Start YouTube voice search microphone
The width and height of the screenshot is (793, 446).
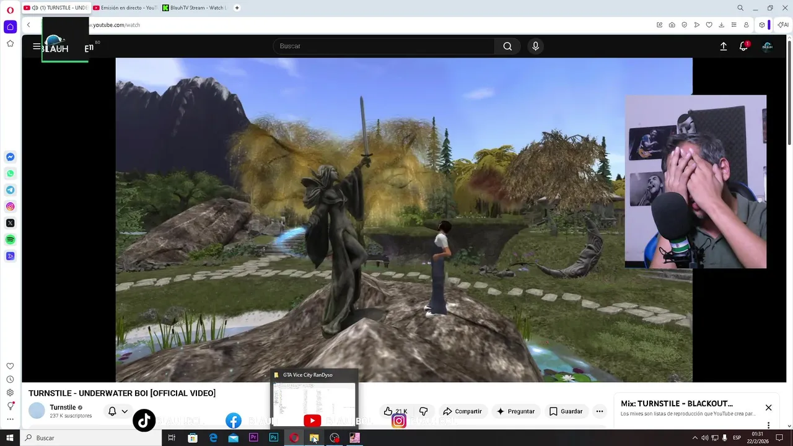click(x=535, y=46)
